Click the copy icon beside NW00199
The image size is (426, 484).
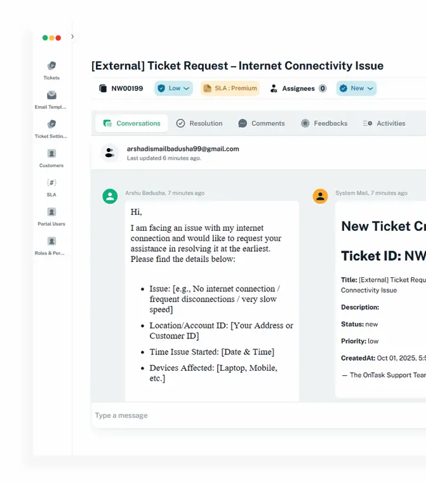click(x=103, y=88)
